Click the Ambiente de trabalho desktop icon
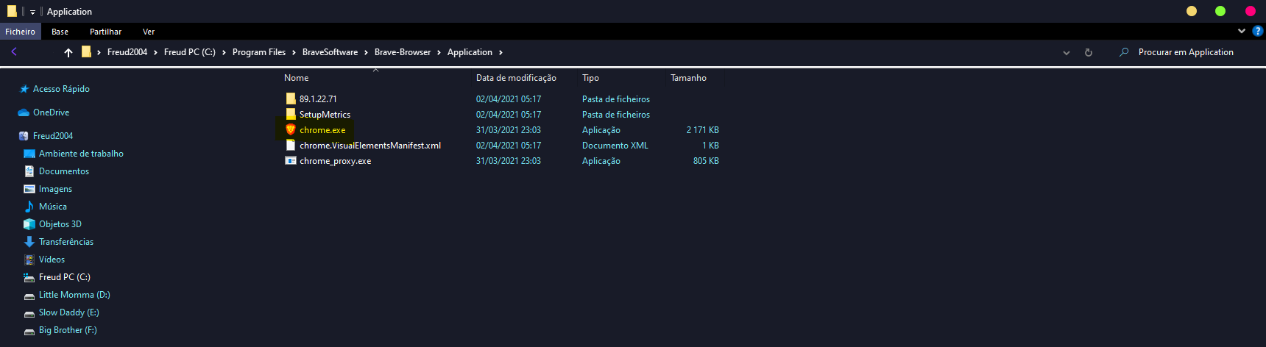This screenshot has height=347, width=1266. [29, 154]
